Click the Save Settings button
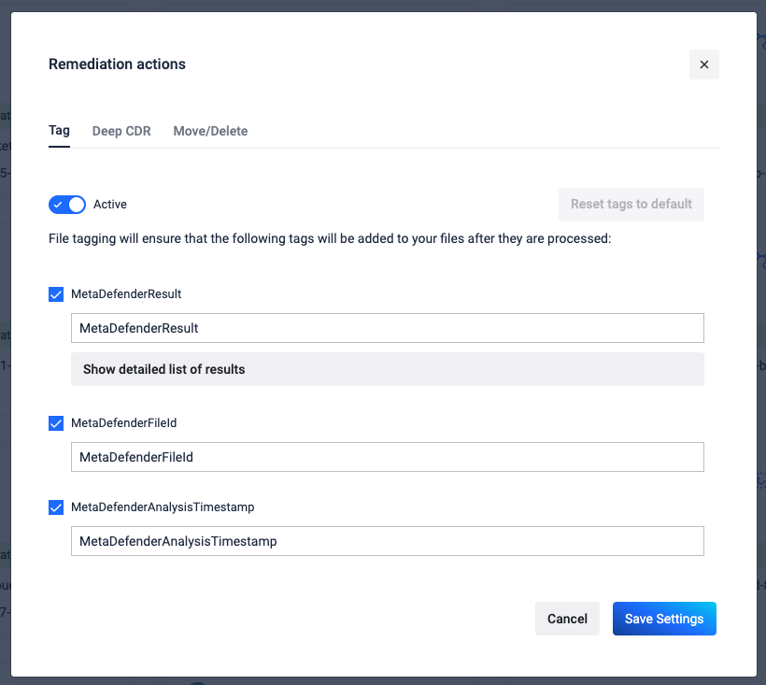This screenshot has height=685, width=766. pyautogui.click(x=664, y=619)
